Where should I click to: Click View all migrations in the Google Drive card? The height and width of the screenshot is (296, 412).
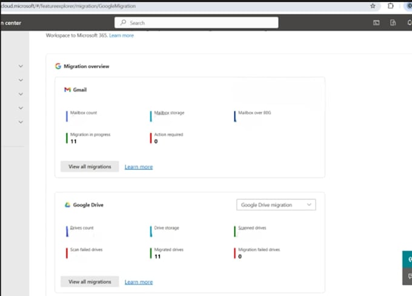[x=90, y=281]
